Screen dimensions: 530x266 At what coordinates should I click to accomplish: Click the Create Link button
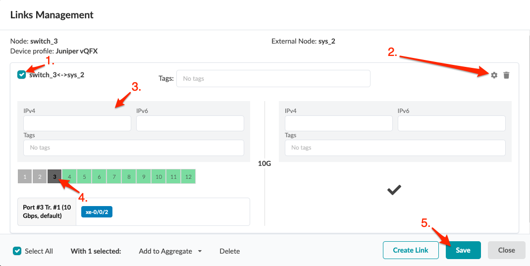click(410, 250)
